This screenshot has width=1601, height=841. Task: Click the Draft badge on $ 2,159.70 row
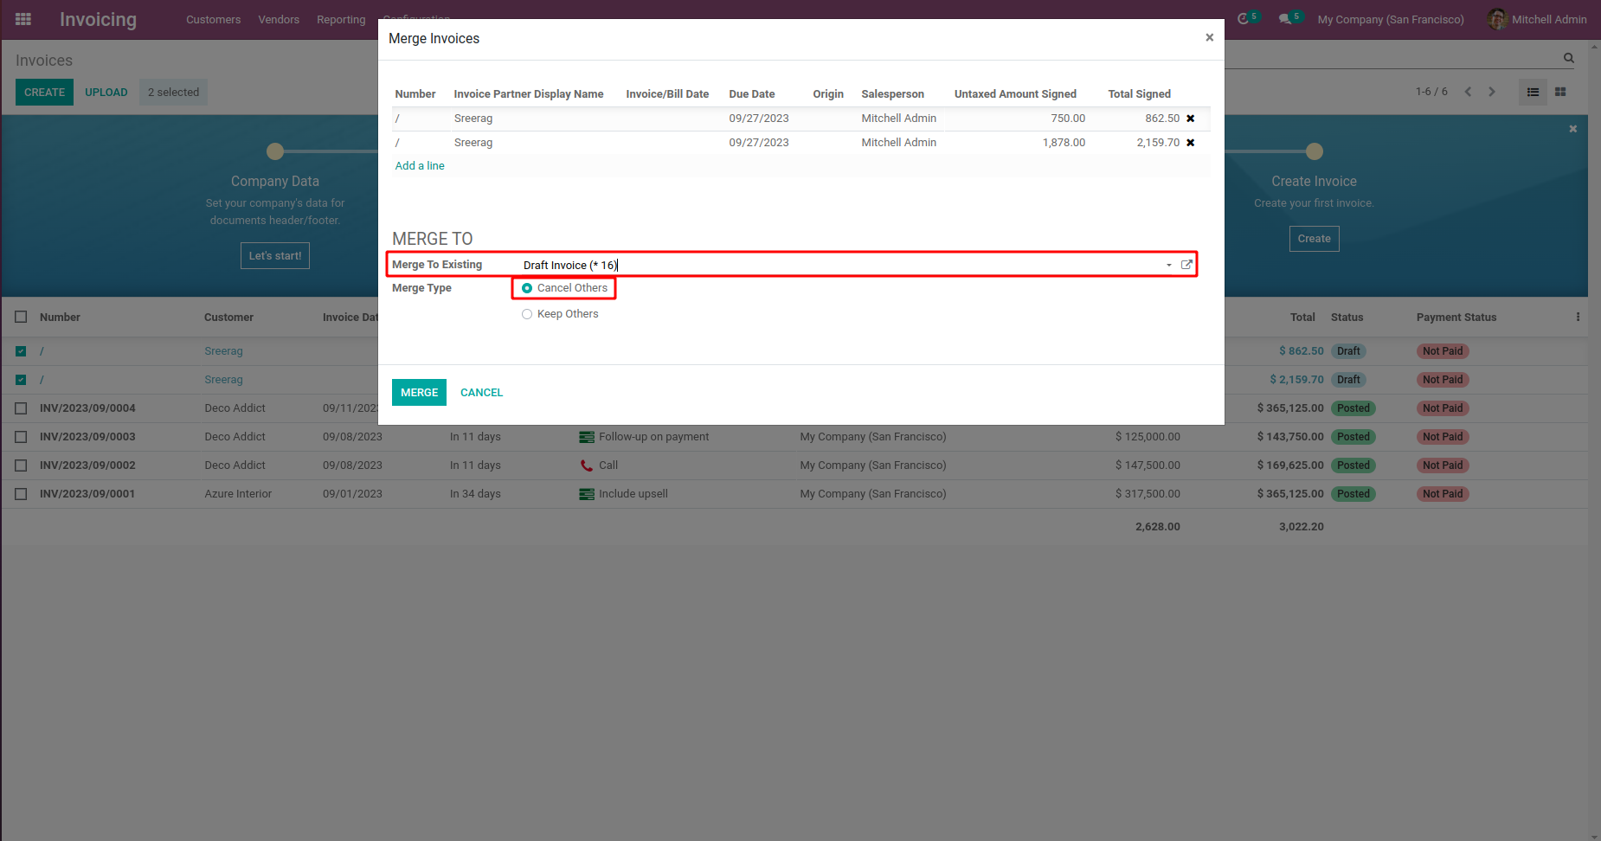1347,380
